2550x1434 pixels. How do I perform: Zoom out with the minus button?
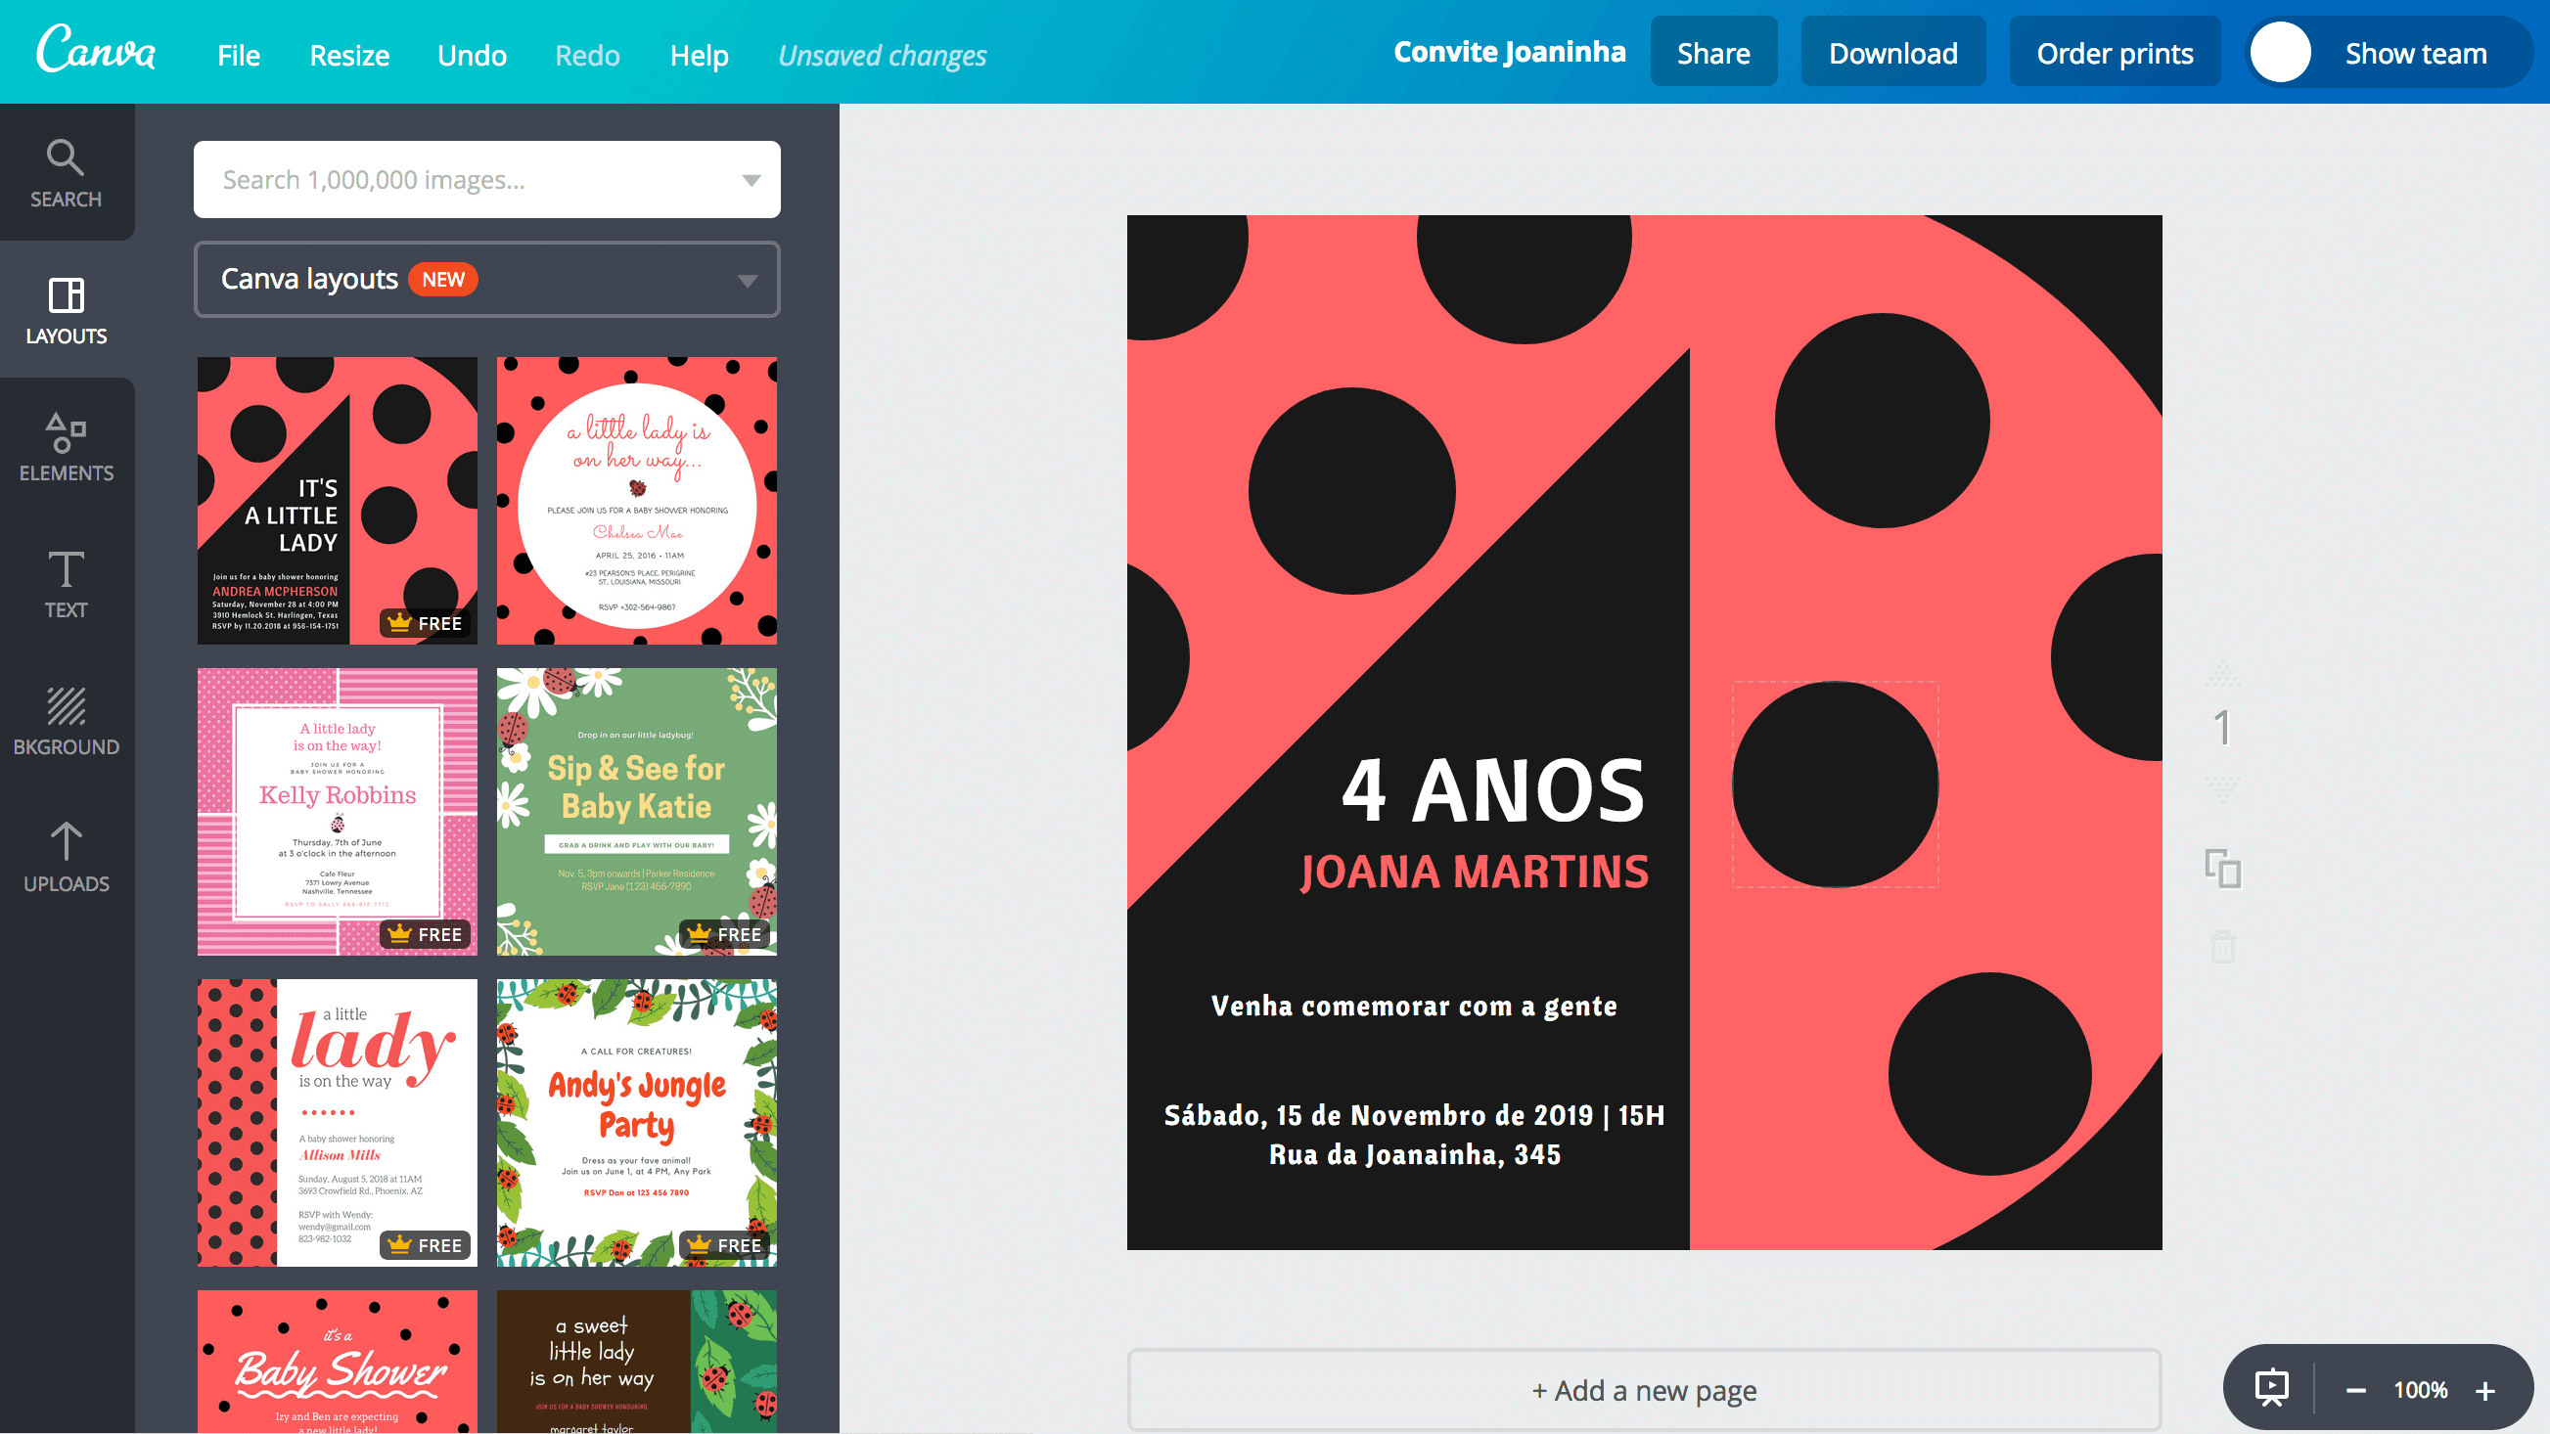click(2356, 1390)
